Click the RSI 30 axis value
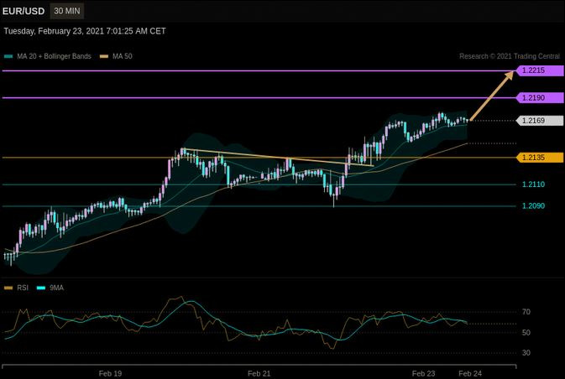The image size is (565, 379). point(526,353)
